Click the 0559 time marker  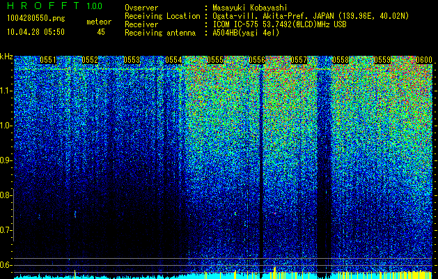(x=382, y=60)
